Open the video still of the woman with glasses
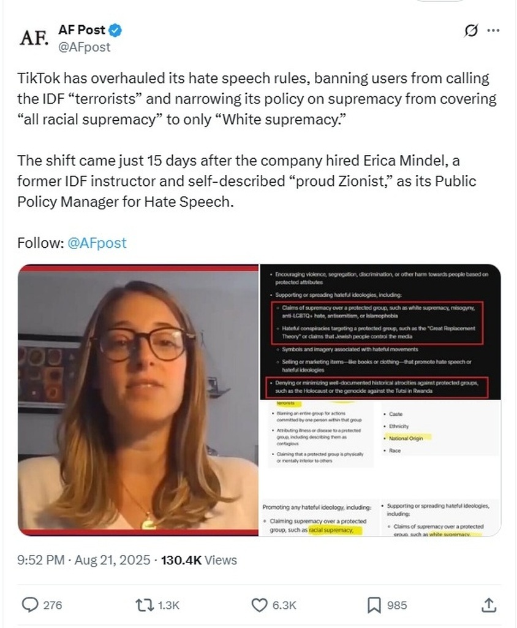Screen dimensions: 517x628 pyautogui.click(x=138, y=400)
